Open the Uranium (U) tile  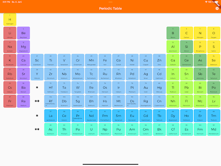point(92,129)
